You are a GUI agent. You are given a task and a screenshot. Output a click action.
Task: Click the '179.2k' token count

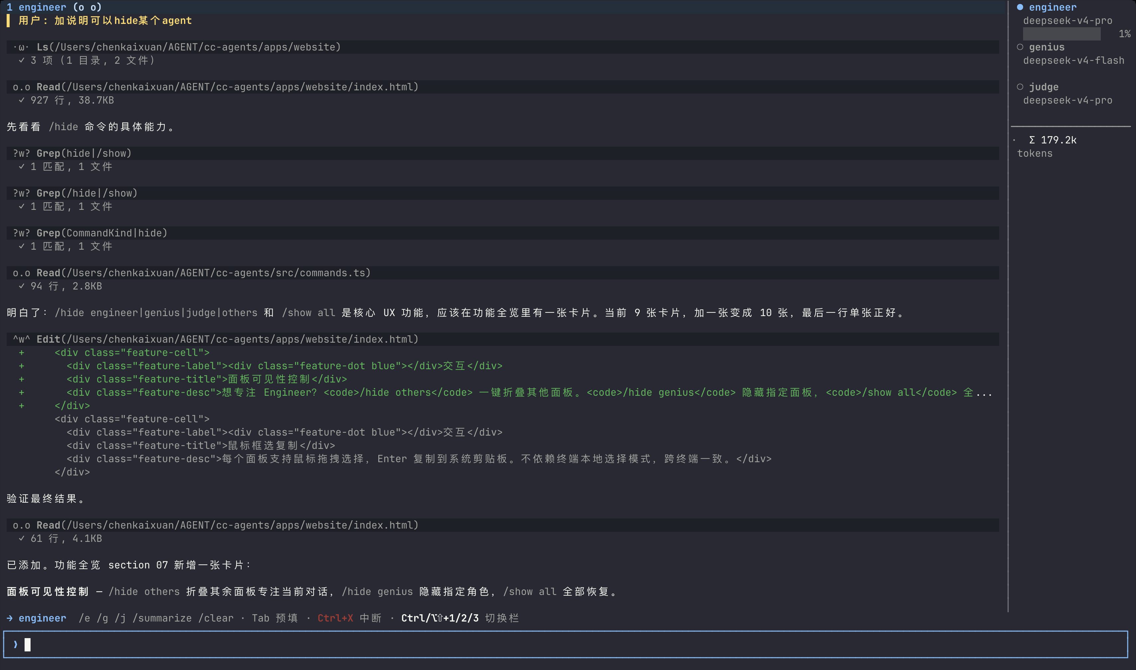coord(1059,140)
